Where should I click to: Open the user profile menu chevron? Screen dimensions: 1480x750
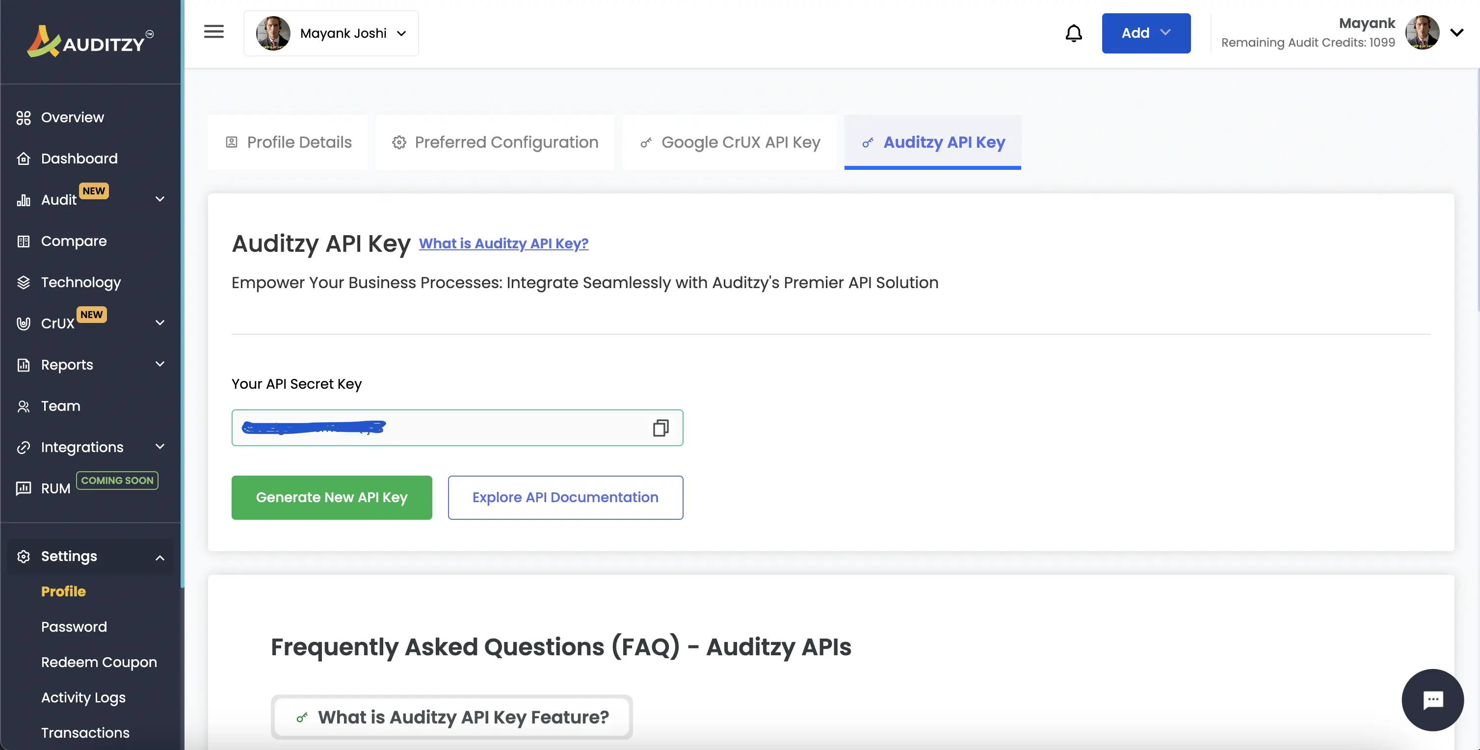pos(1456,33)
